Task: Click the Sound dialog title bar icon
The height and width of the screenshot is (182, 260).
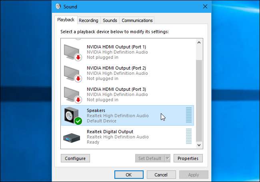Action: [58, 7]
